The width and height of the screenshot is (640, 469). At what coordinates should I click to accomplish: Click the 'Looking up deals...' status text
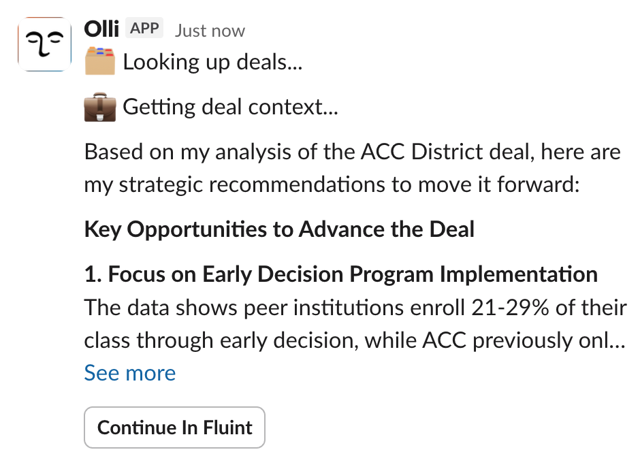pos(212,63)
